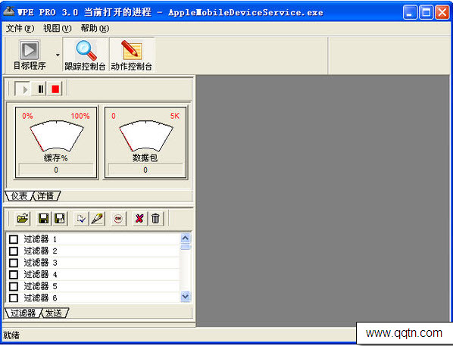Image resolution: width=453 pixels, height=346 pixels.
Task: Save filters with the first floppy icon
Action: coord(44,218)
